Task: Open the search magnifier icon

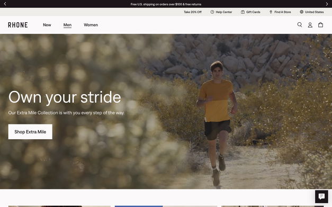Action: tap(300, 25)
